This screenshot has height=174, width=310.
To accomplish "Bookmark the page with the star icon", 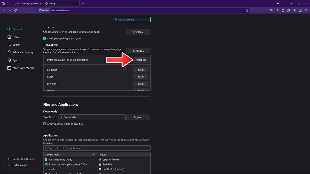I will point(247,10).
